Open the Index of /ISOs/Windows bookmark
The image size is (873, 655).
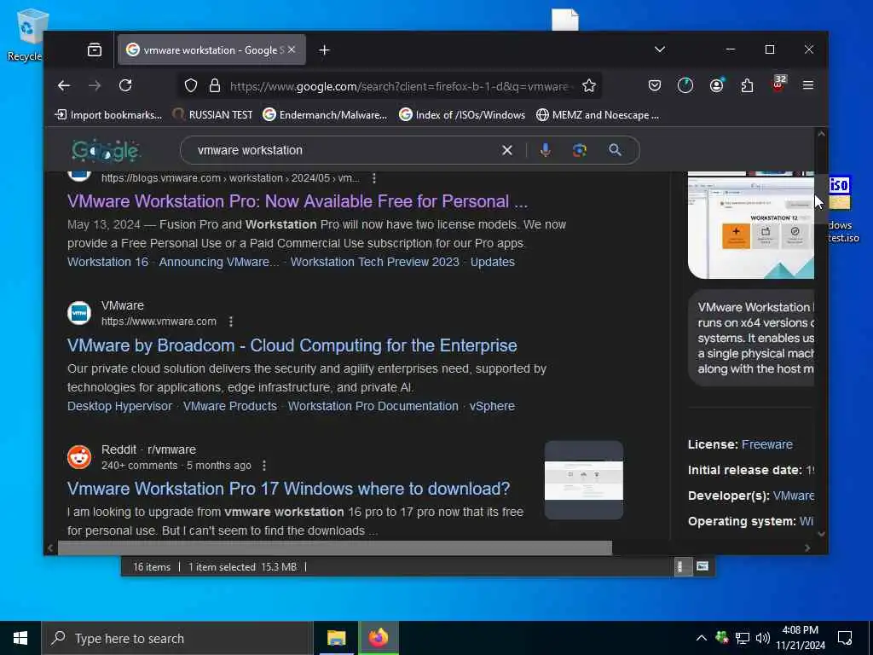(x=462, y=115)
